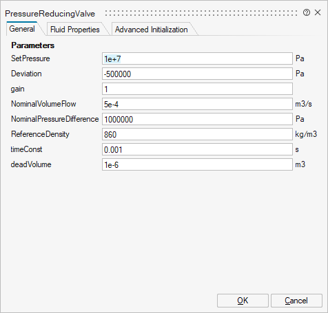Click the kg/m3 unit label
328x313 pixels.
tap(306, 134)
